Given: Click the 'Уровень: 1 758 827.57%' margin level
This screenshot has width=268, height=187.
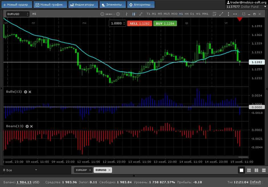Looking at the screenshot, I should click(154, 182).
